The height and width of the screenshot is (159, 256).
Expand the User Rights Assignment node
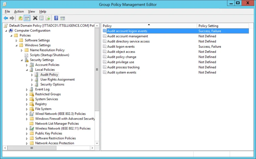pyautogui.click(x=32, y=80)
